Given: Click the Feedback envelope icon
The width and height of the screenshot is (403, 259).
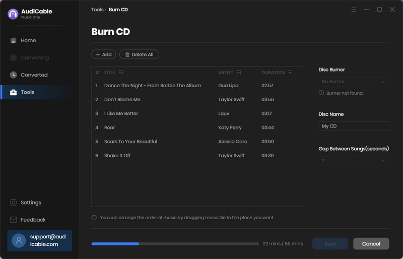Looking at the screenshot, I should (x=14, y=220).
